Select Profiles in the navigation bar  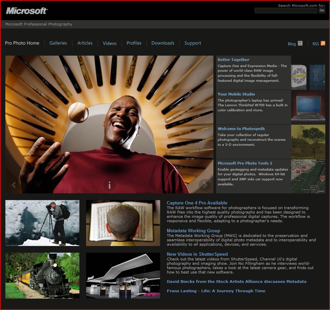point(134,43)
